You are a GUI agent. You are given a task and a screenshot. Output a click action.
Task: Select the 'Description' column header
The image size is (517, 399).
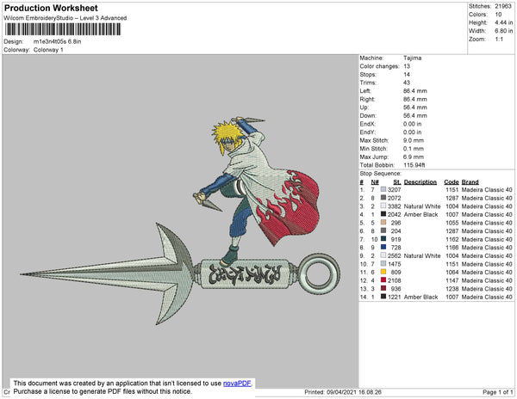[420, 182]
